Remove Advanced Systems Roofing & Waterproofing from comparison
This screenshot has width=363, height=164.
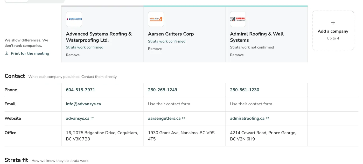coord(73,55)
